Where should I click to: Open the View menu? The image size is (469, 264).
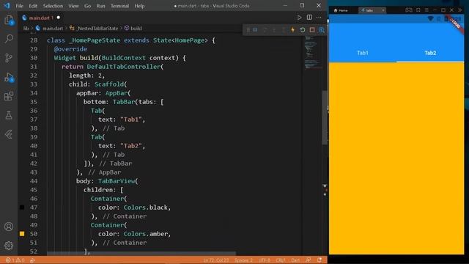pyautogui.click(x=73, y=6)
